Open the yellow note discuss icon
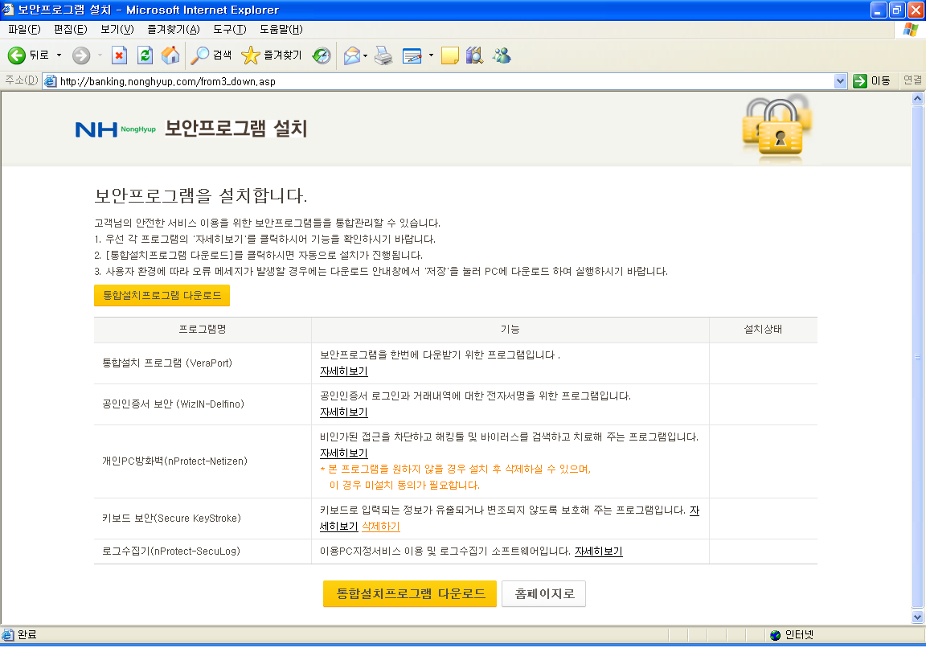Image resolution: width=926 pixels, height=652 pixels. point(449,55)
